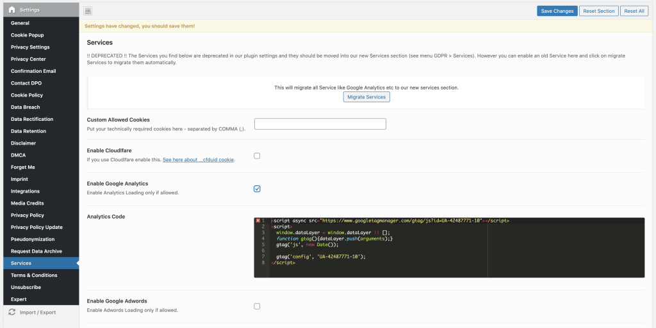Viewport: 656px width, 328px height.
Task: Go to the Cookie Popup section
Action: [27, 35]
